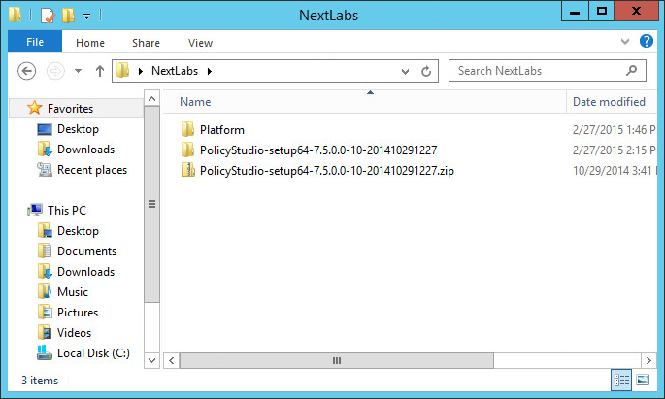Switch to Large icons view layout

(x=643, y=380)
